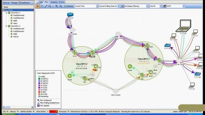Select Vlan10 in the device tree
The image size is (205, 115).
pyautogui.click(x=16, y=37)
